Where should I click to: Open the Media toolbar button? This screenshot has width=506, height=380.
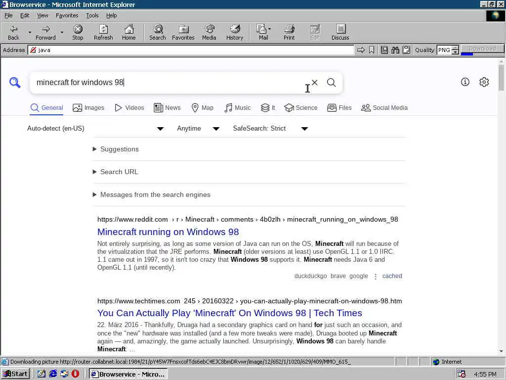[x=209, y=32]
